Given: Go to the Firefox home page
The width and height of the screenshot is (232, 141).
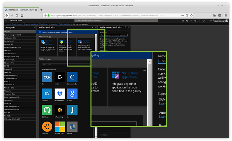Looking at the screenshot, I should coord(22,15).
